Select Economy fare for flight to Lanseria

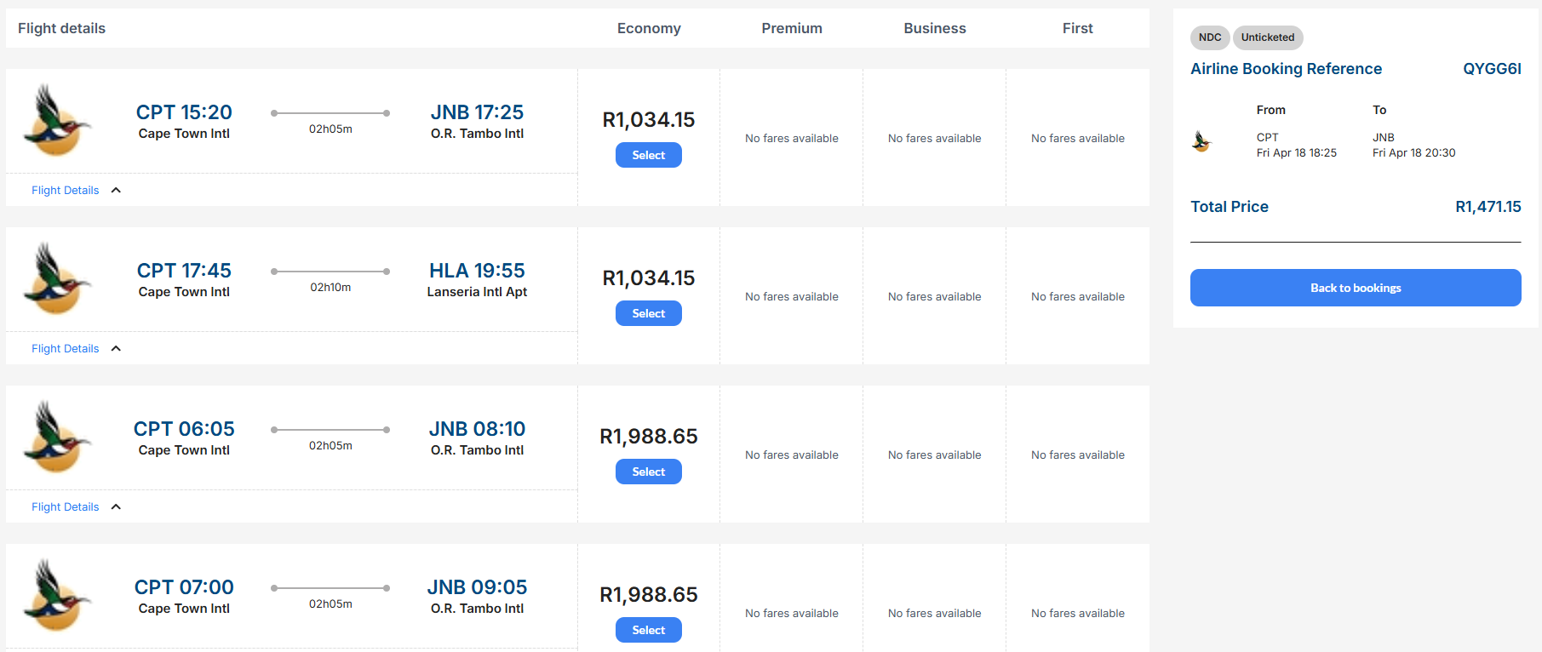pyautogui.click(x=648, y=313)
